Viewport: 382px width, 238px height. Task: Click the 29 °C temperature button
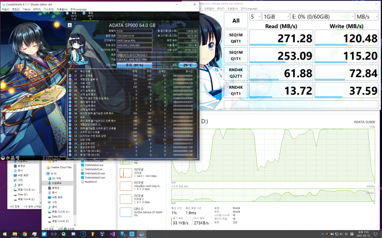[x=187, y=65]
